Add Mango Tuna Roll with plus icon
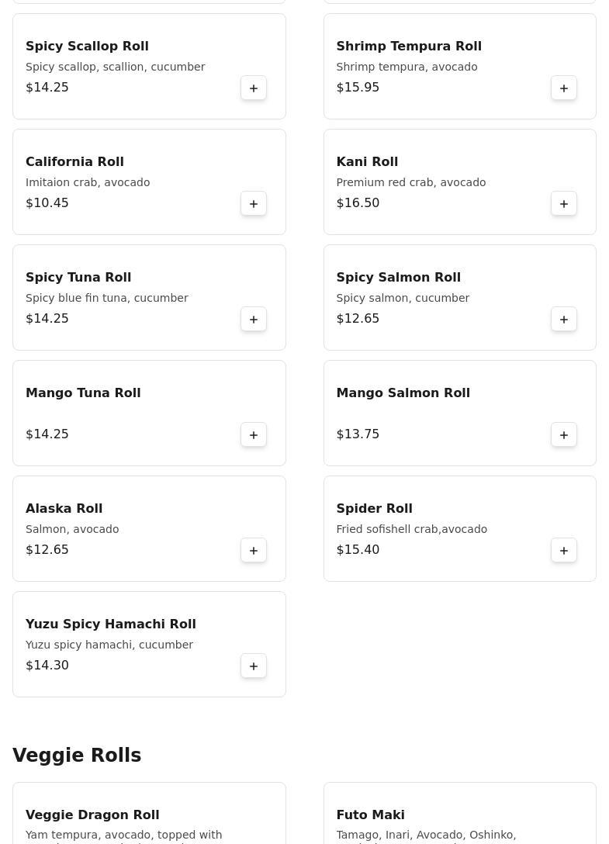The height and width of the screenshot is (844, 609). (254, 435)
